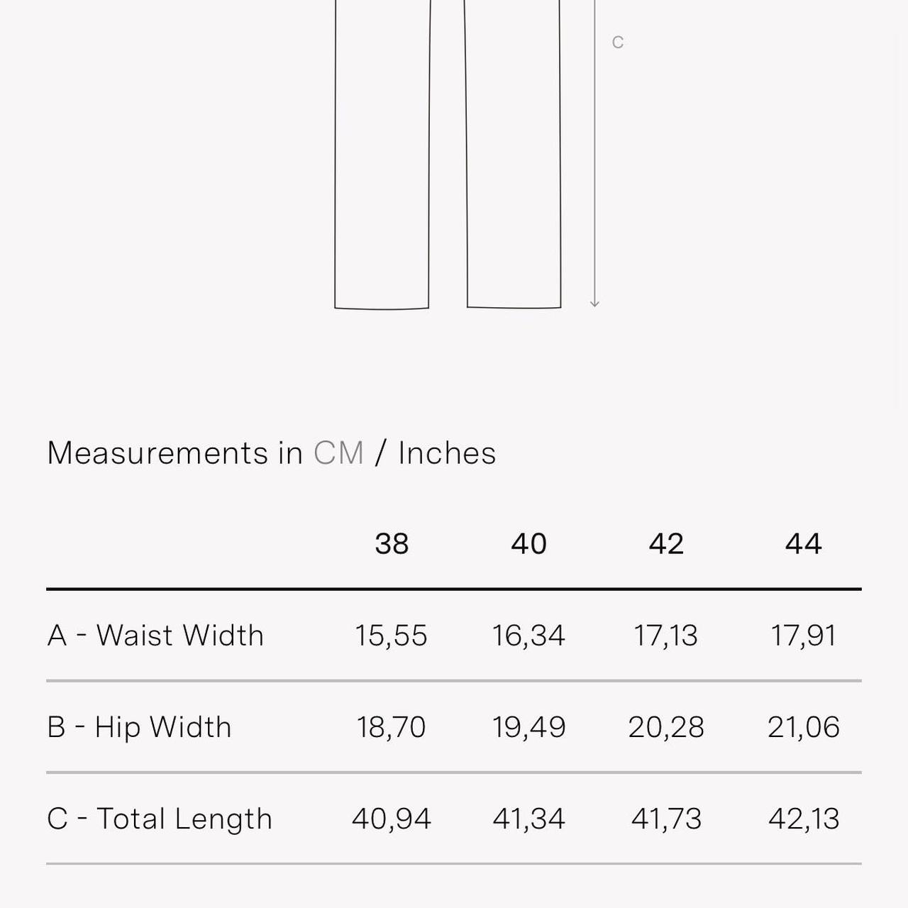Select size 38 column header

(x=392, y=544)
